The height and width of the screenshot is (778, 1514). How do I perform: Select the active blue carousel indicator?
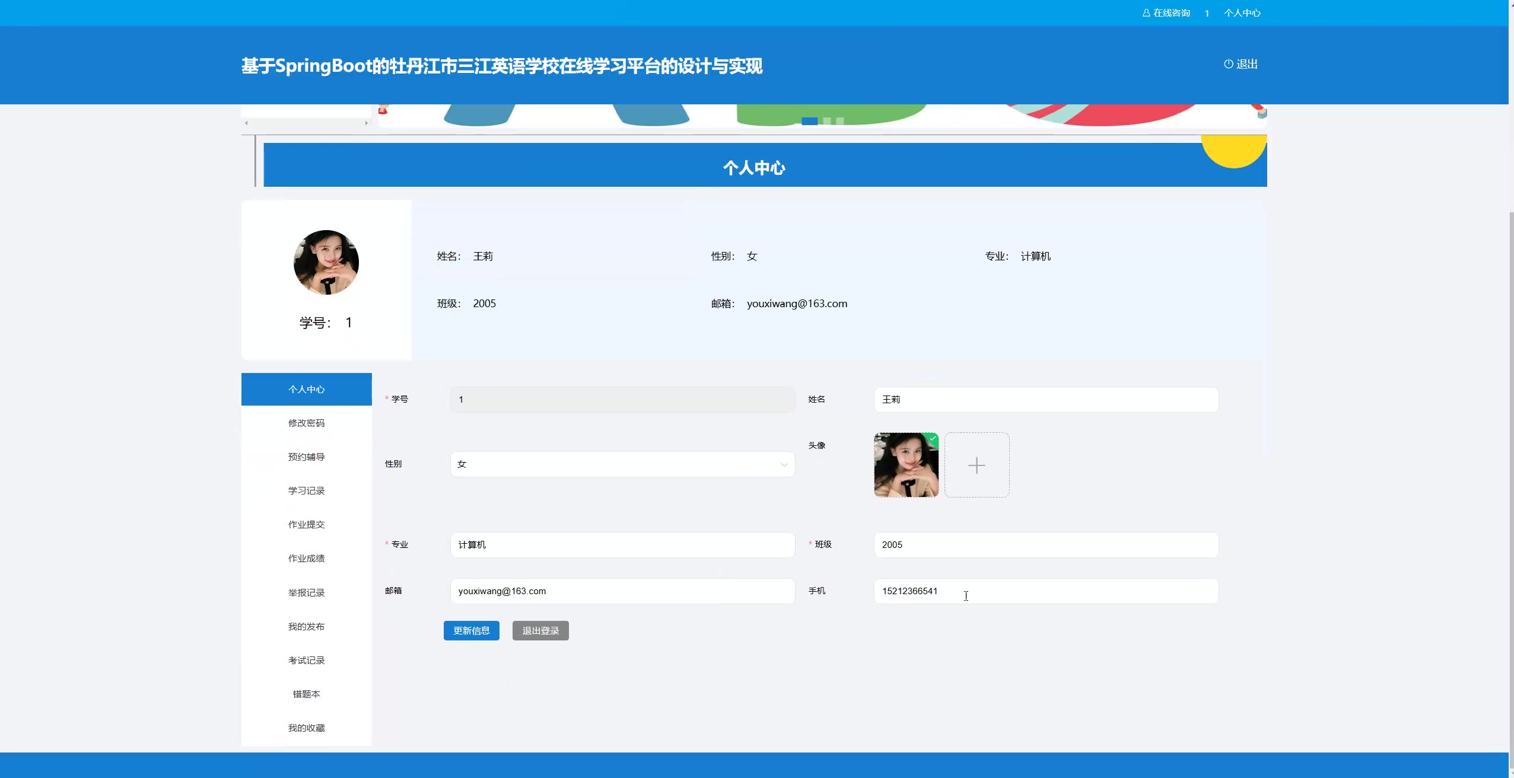tap(809, 122)
